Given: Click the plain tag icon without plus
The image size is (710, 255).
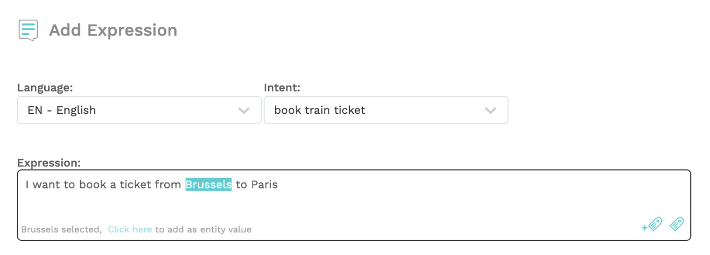Looking at the screenshot, I should click(x=677, y=224).
